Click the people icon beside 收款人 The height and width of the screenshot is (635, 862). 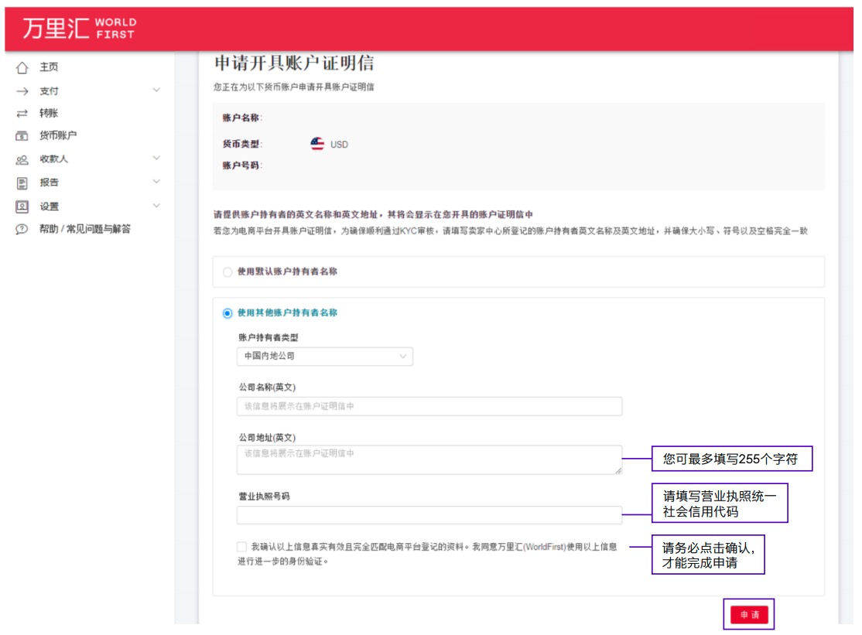coord(22,160)
